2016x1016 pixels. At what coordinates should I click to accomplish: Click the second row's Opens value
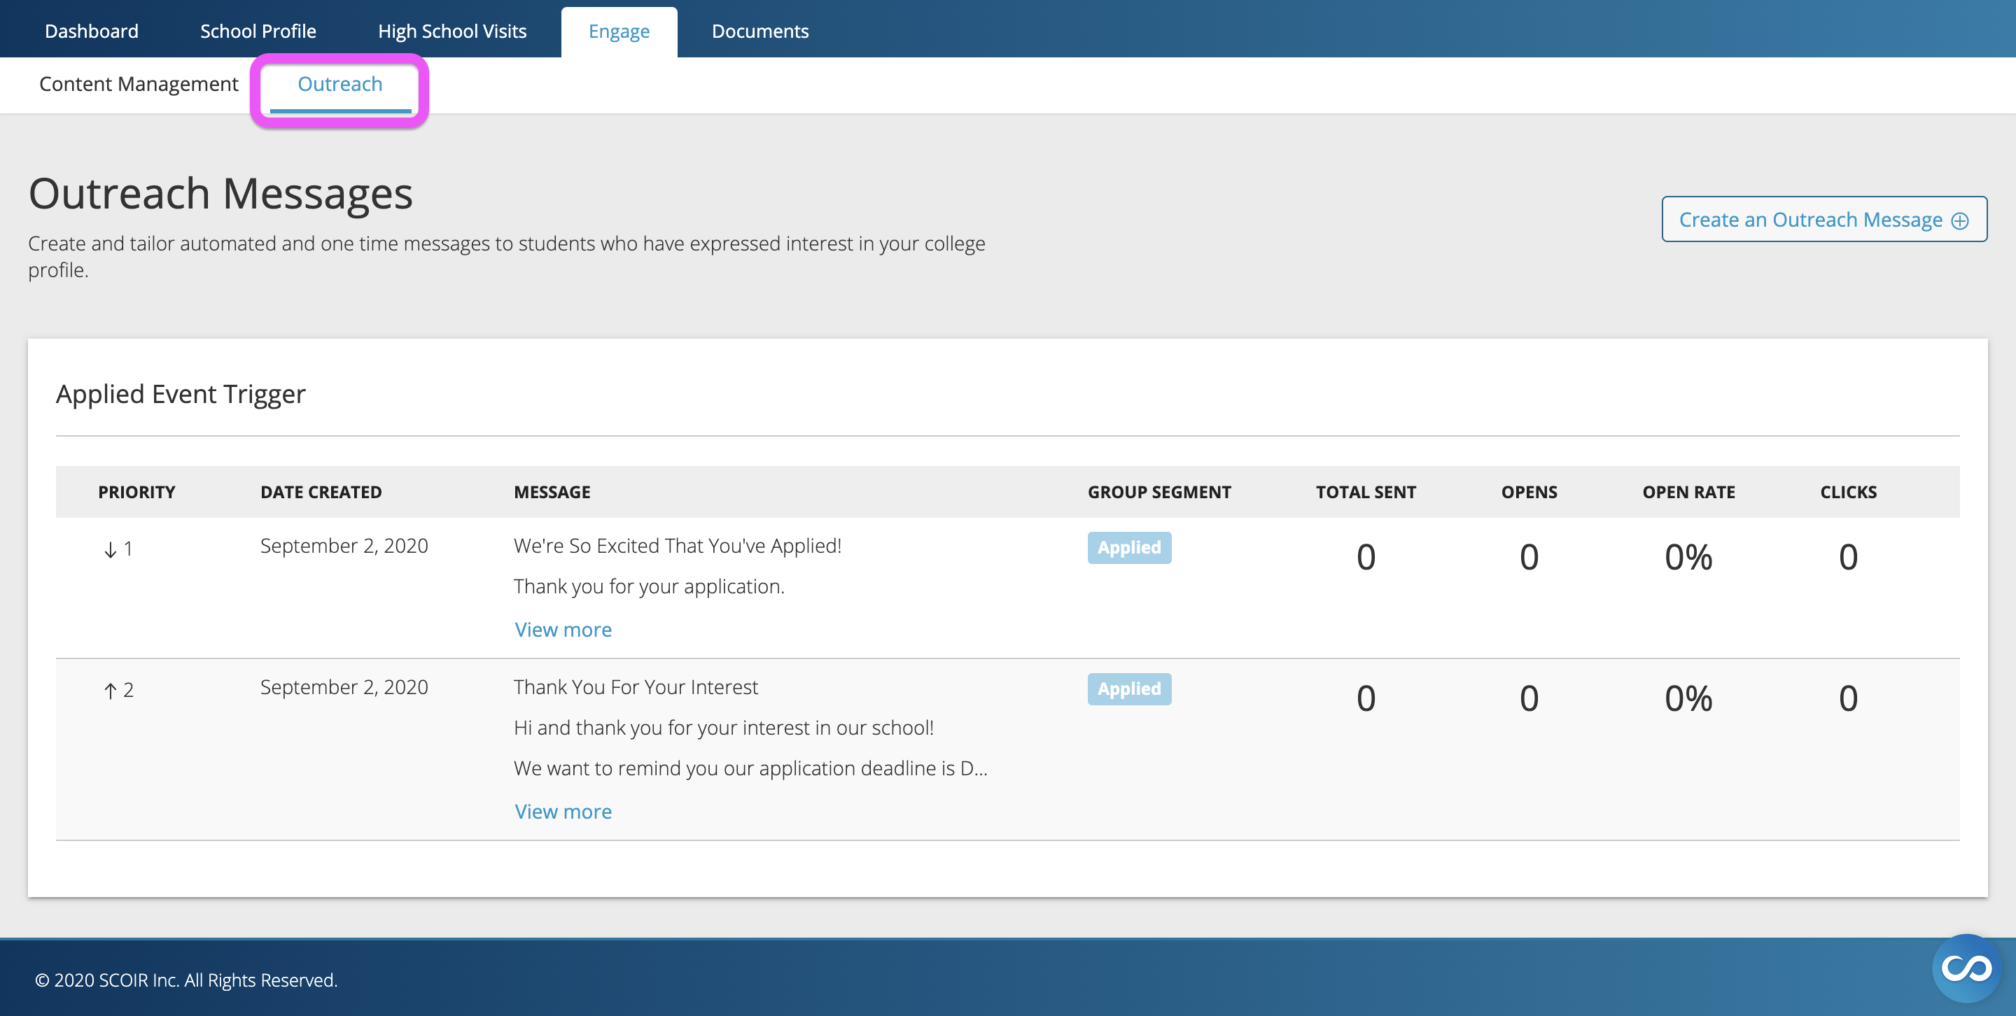pos(1529,698)
